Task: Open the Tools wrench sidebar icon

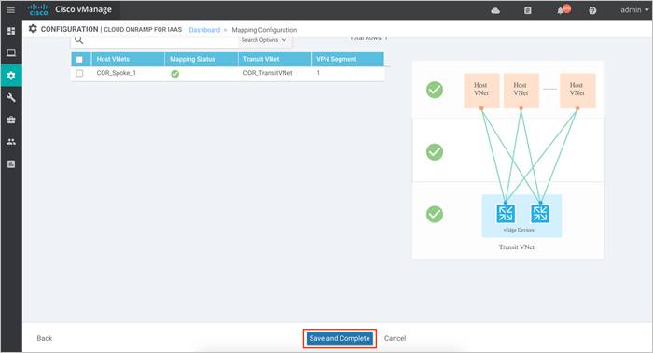Action: click(11, 97)
